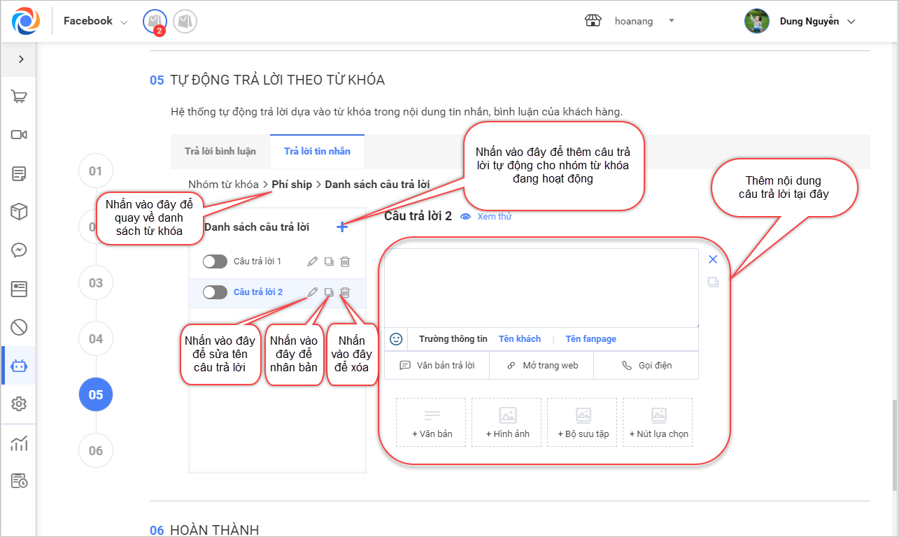Toggle Câu trả lời 1 switch

coord(215,262)
